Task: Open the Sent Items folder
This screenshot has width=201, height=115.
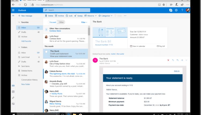Action: [25, 66]
